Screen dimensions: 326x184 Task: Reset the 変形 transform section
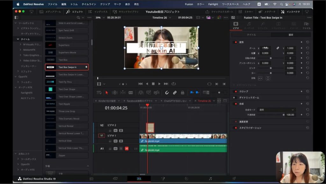click(308, 42)
